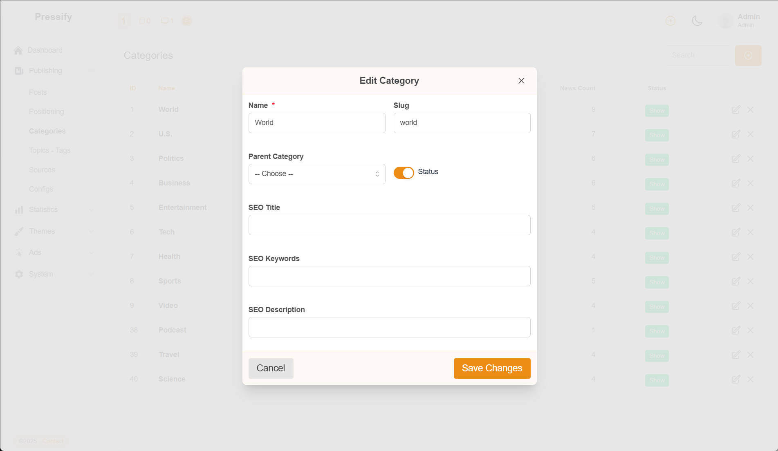778x451 pixels.
Task: Open Topics - Tags in sidebar
Action: click(x=49, y=150)
